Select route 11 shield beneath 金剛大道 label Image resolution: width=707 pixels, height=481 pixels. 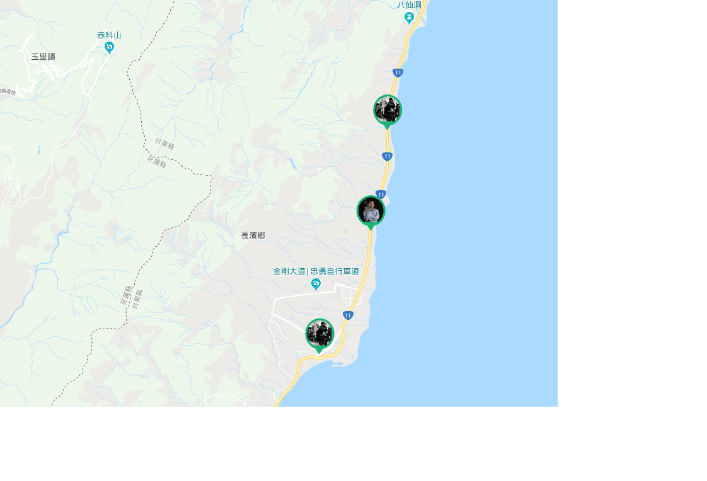(348, 315)
